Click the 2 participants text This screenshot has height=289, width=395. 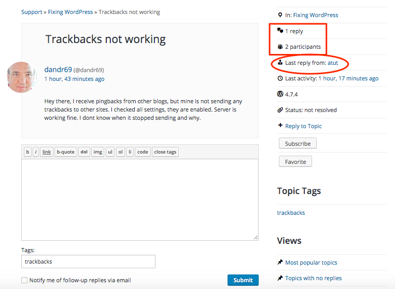303,47
